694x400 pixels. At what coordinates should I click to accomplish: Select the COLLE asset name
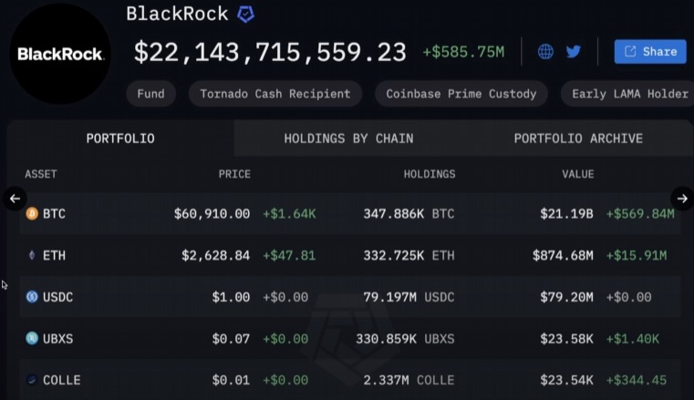[x=61, y=380]
